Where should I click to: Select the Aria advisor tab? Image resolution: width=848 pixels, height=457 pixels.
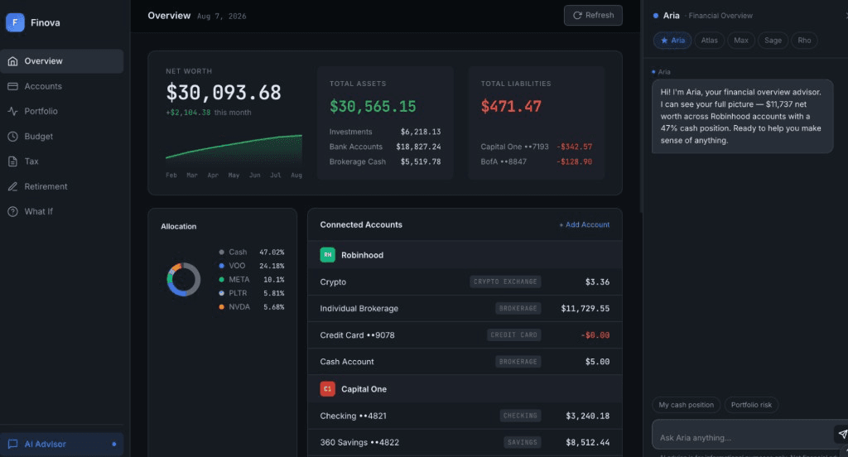pos(672,40)
